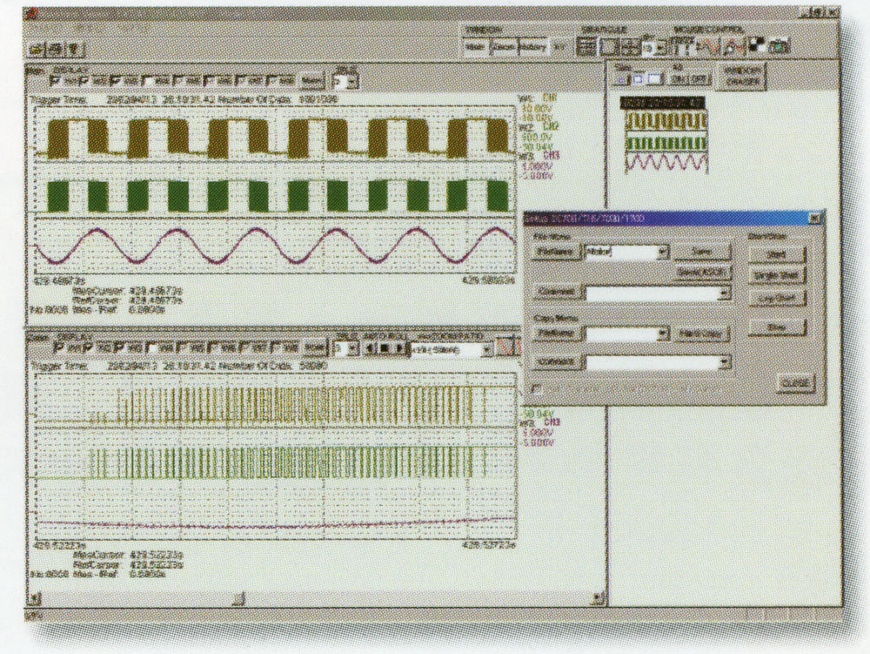Expand the first Comment dropdown in dialog
870x654 pixels.
[724, 294]
